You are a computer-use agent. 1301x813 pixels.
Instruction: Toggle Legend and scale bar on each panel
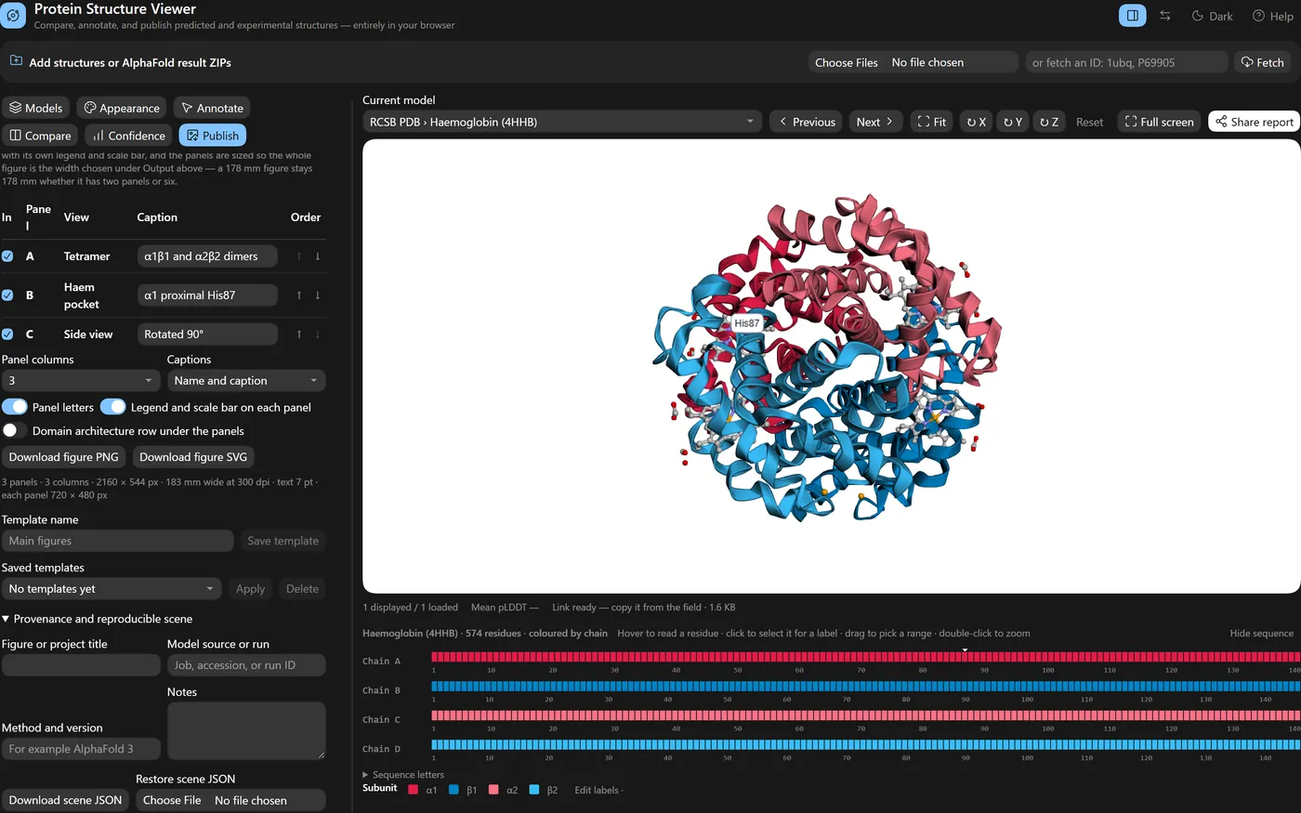pyautogui.click(x=113, y=407)
